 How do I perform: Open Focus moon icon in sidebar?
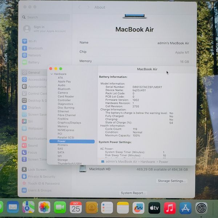[24, 152]
